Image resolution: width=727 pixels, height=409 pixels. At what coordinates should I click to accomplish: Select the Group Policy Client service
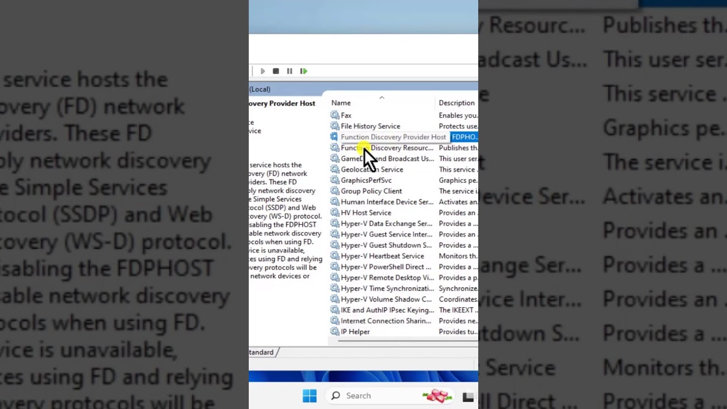click(x=371, y=191)
